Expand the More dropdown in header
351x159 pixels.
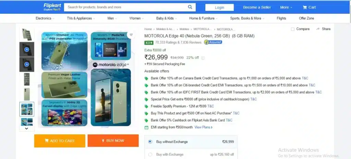point(286,7)
